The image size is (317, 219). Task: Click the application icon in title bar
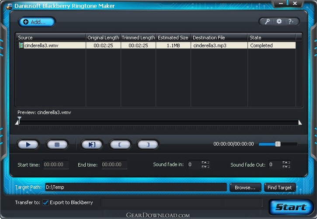pyautogui.click(x=9, y=7)
